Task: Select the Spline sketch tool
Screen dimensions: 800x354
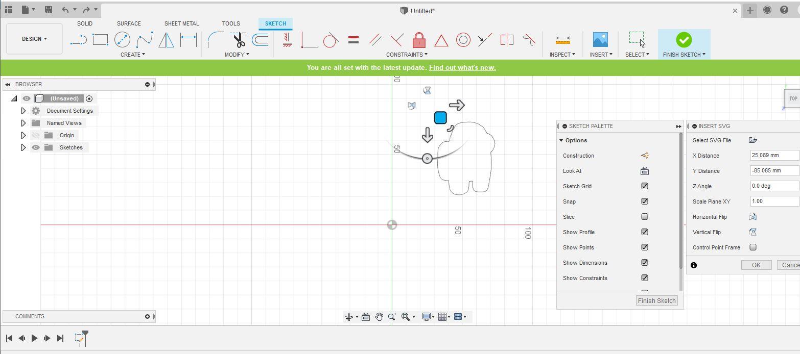Action: (x=145, y=39)
